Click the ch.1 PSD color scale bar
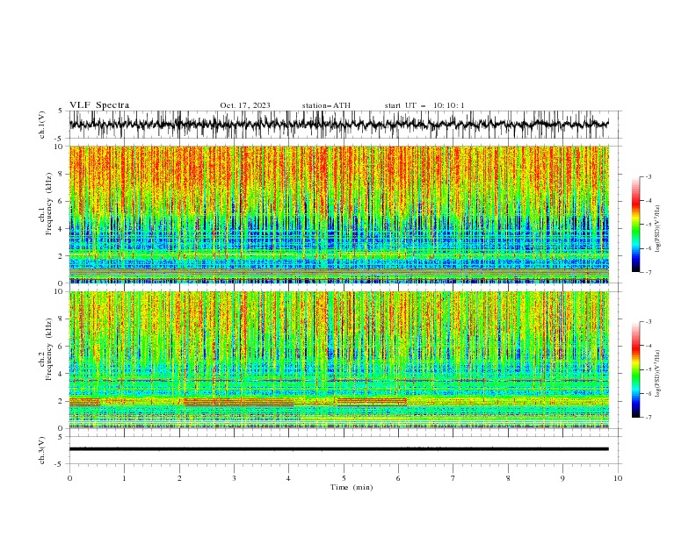Image resolution: width=696 pixels, height=537 pixels. click(635, 225)
